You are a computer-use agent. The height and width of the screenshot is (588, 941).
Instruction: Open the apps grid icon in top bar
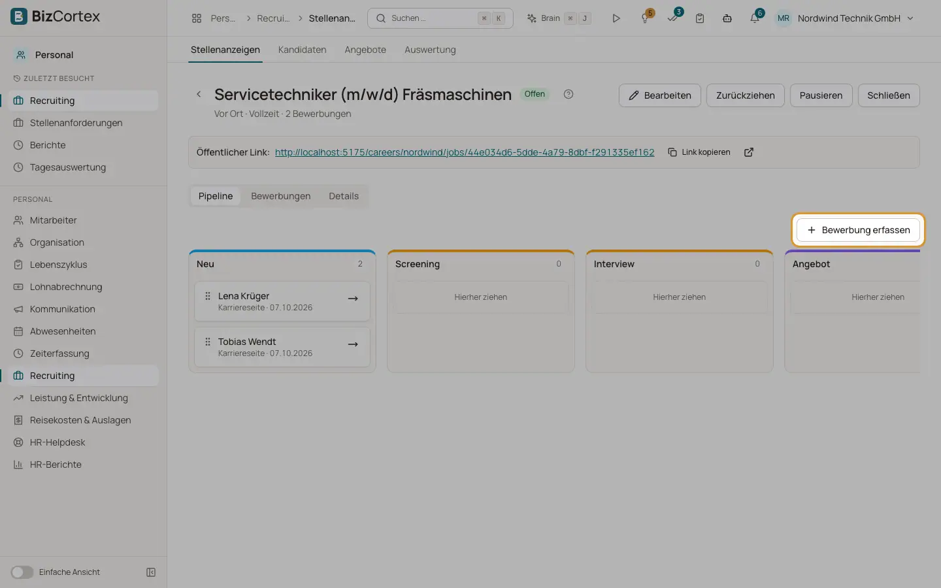click(x=197, y=18)
